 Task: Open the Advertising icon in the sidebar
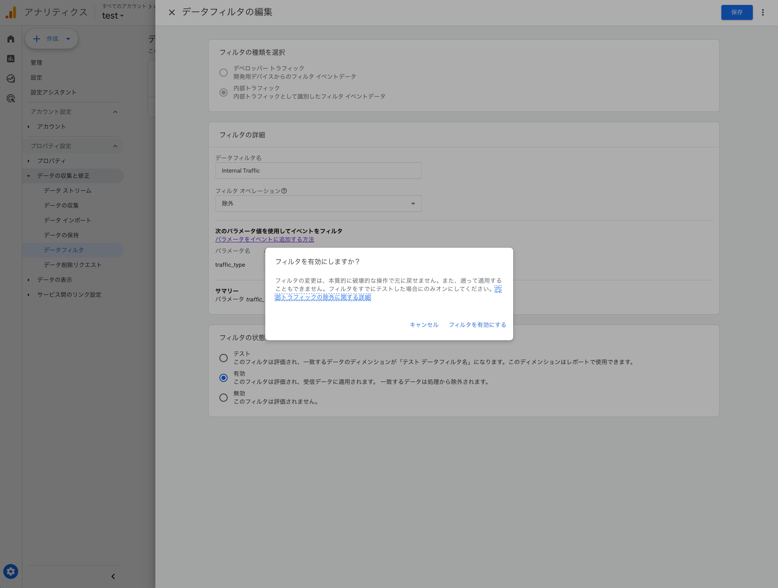click(10, 98)
